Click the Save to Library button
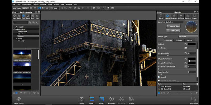 pos(173,31)
